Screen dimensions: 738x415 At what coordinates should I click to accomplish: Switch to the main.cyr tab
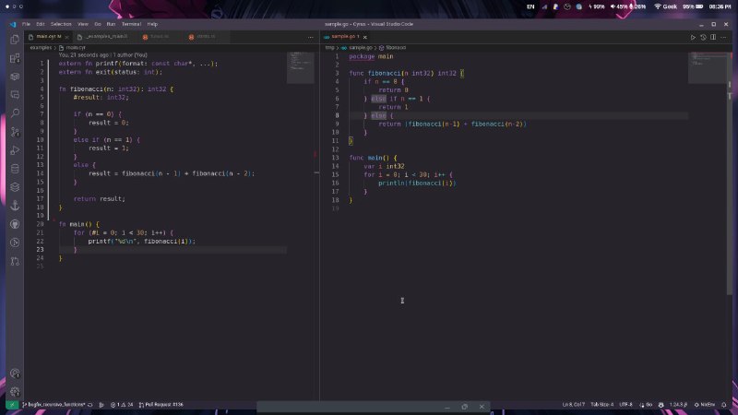click(x=48, y=37)
